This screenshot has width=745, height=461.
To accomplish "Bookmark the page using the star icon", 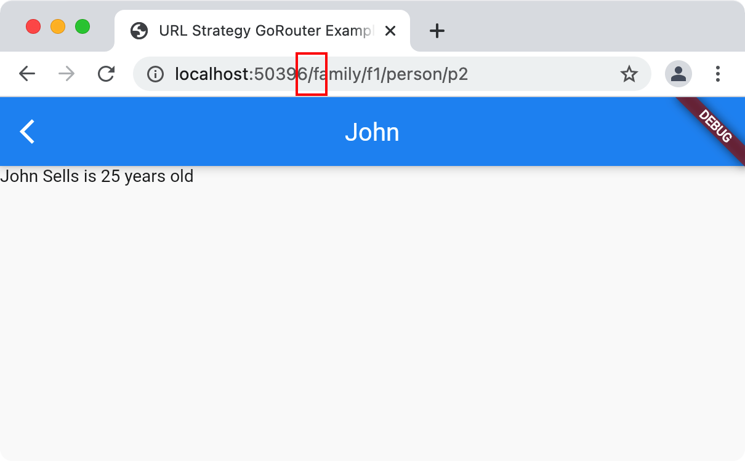I will 629,74.
